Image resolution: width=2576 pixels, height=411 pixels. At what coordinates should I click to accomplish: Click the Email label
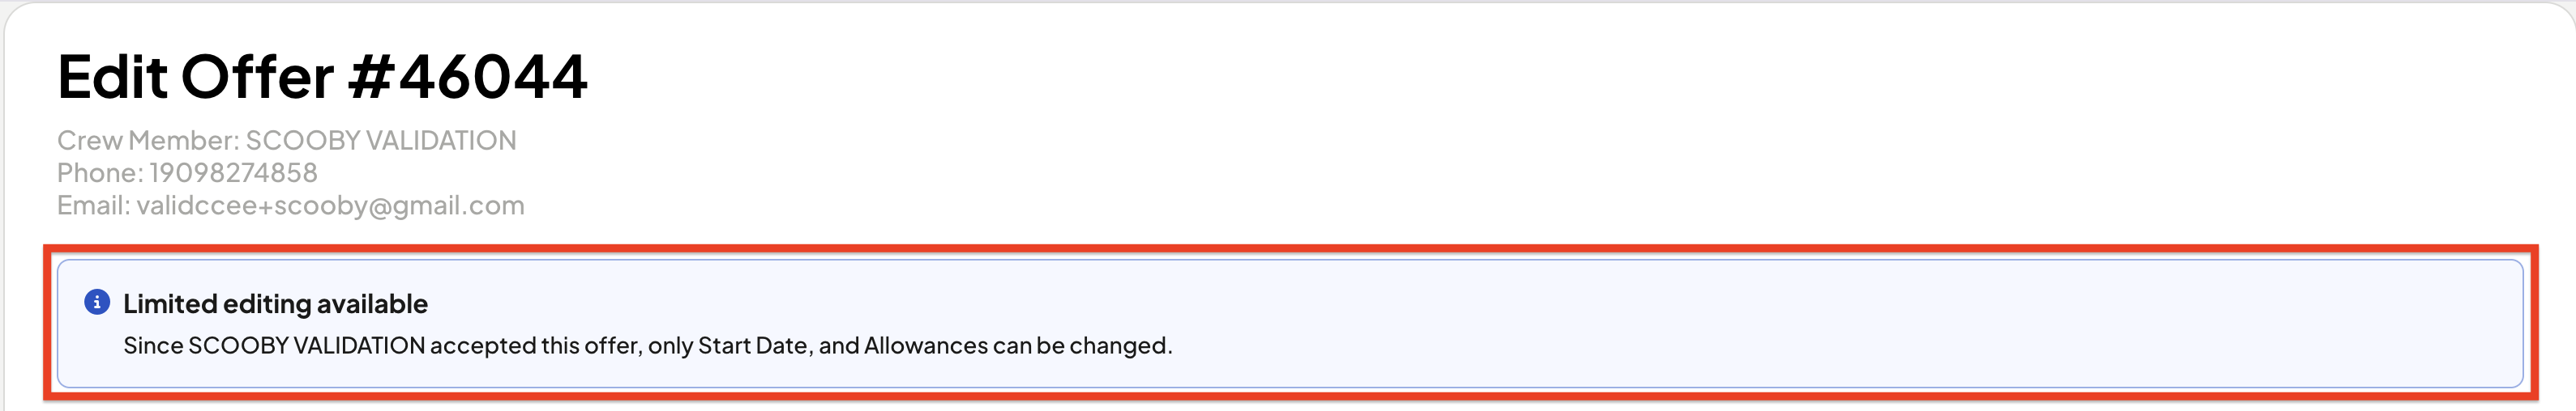click(93, 205)
